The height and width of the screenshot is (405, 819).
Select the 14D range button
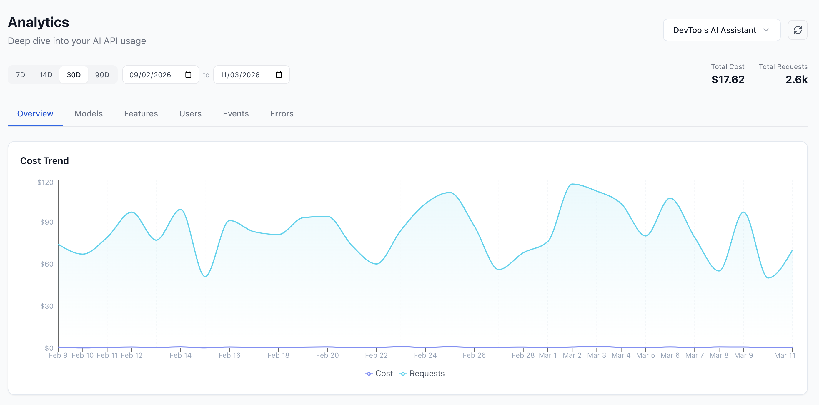[46, 75]
